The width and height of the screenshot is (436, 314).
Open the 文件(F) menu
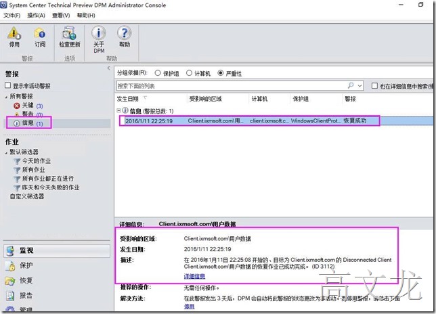(x=12, y=16)
